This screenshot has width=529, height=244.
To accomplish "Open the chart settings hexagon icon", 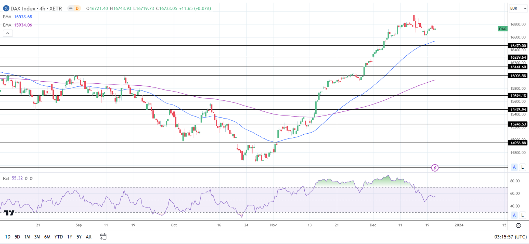I will click(x=518, y=225).
